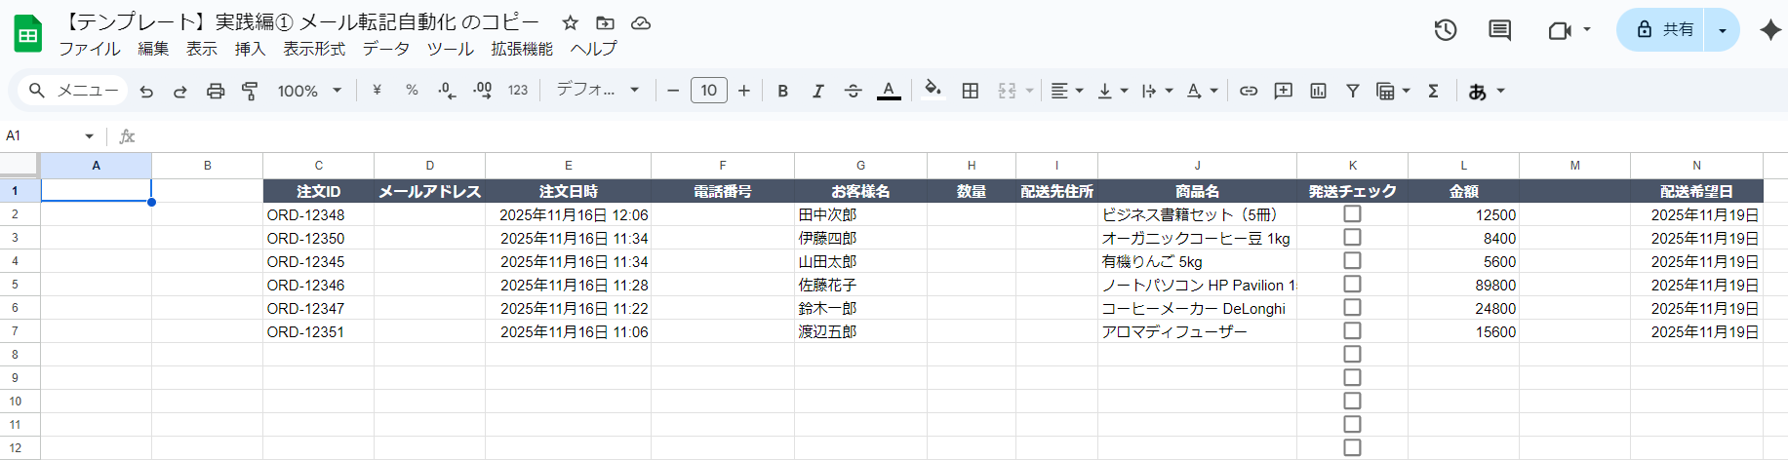The width and height of the screenshot is (1788, 460).
Task: Open the 表示 menu
Action: [x=202, y=49]
